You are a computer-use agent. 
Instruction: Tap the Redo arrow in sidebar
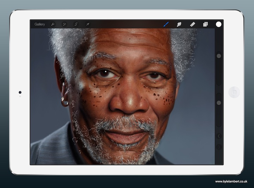219,147
